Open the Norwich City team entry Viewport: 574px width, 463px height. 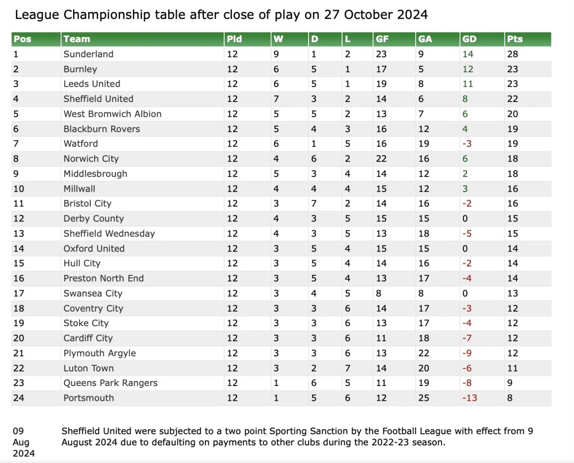(x=91, y=159)
